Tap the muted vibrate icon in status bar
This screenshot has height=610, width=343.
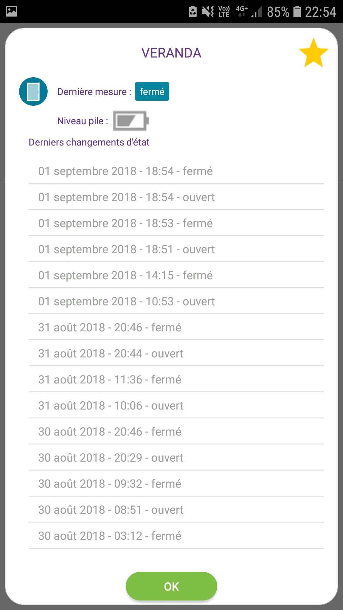[x=208, y=12]
